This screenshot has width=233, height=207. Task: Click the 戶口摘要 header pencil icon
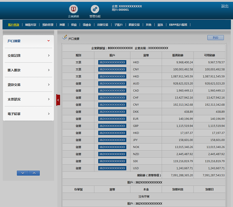point(64,38)
